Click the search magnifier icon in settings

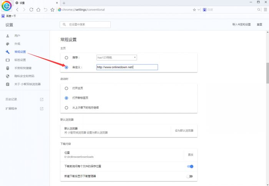(x=64, y=25)
